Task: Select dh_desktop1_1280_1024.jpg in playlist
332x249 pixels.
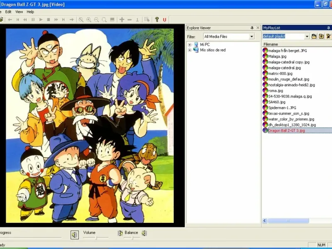Action: click(292, 125)
